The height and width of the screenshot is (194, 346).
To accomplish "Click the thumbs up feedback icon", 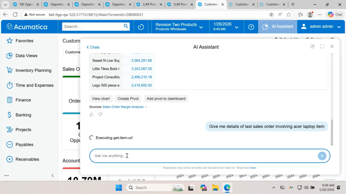I will point(92,115).
